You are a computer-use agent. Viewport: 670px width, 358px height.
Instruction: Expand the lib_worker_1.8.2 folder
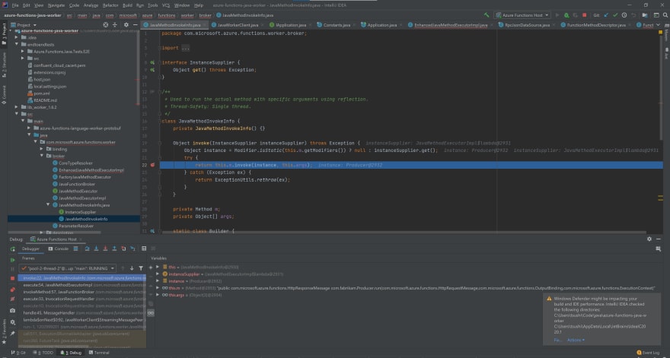tap(17, 107)
